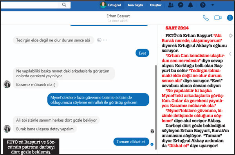This screenshot has height=155, width=235.
Task: Expand the account dropdown arrow
Action: (213, 5)
